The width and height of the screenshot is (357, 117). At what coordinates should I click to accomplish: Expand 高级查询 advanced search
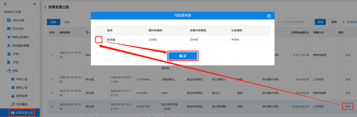point(349,22)
